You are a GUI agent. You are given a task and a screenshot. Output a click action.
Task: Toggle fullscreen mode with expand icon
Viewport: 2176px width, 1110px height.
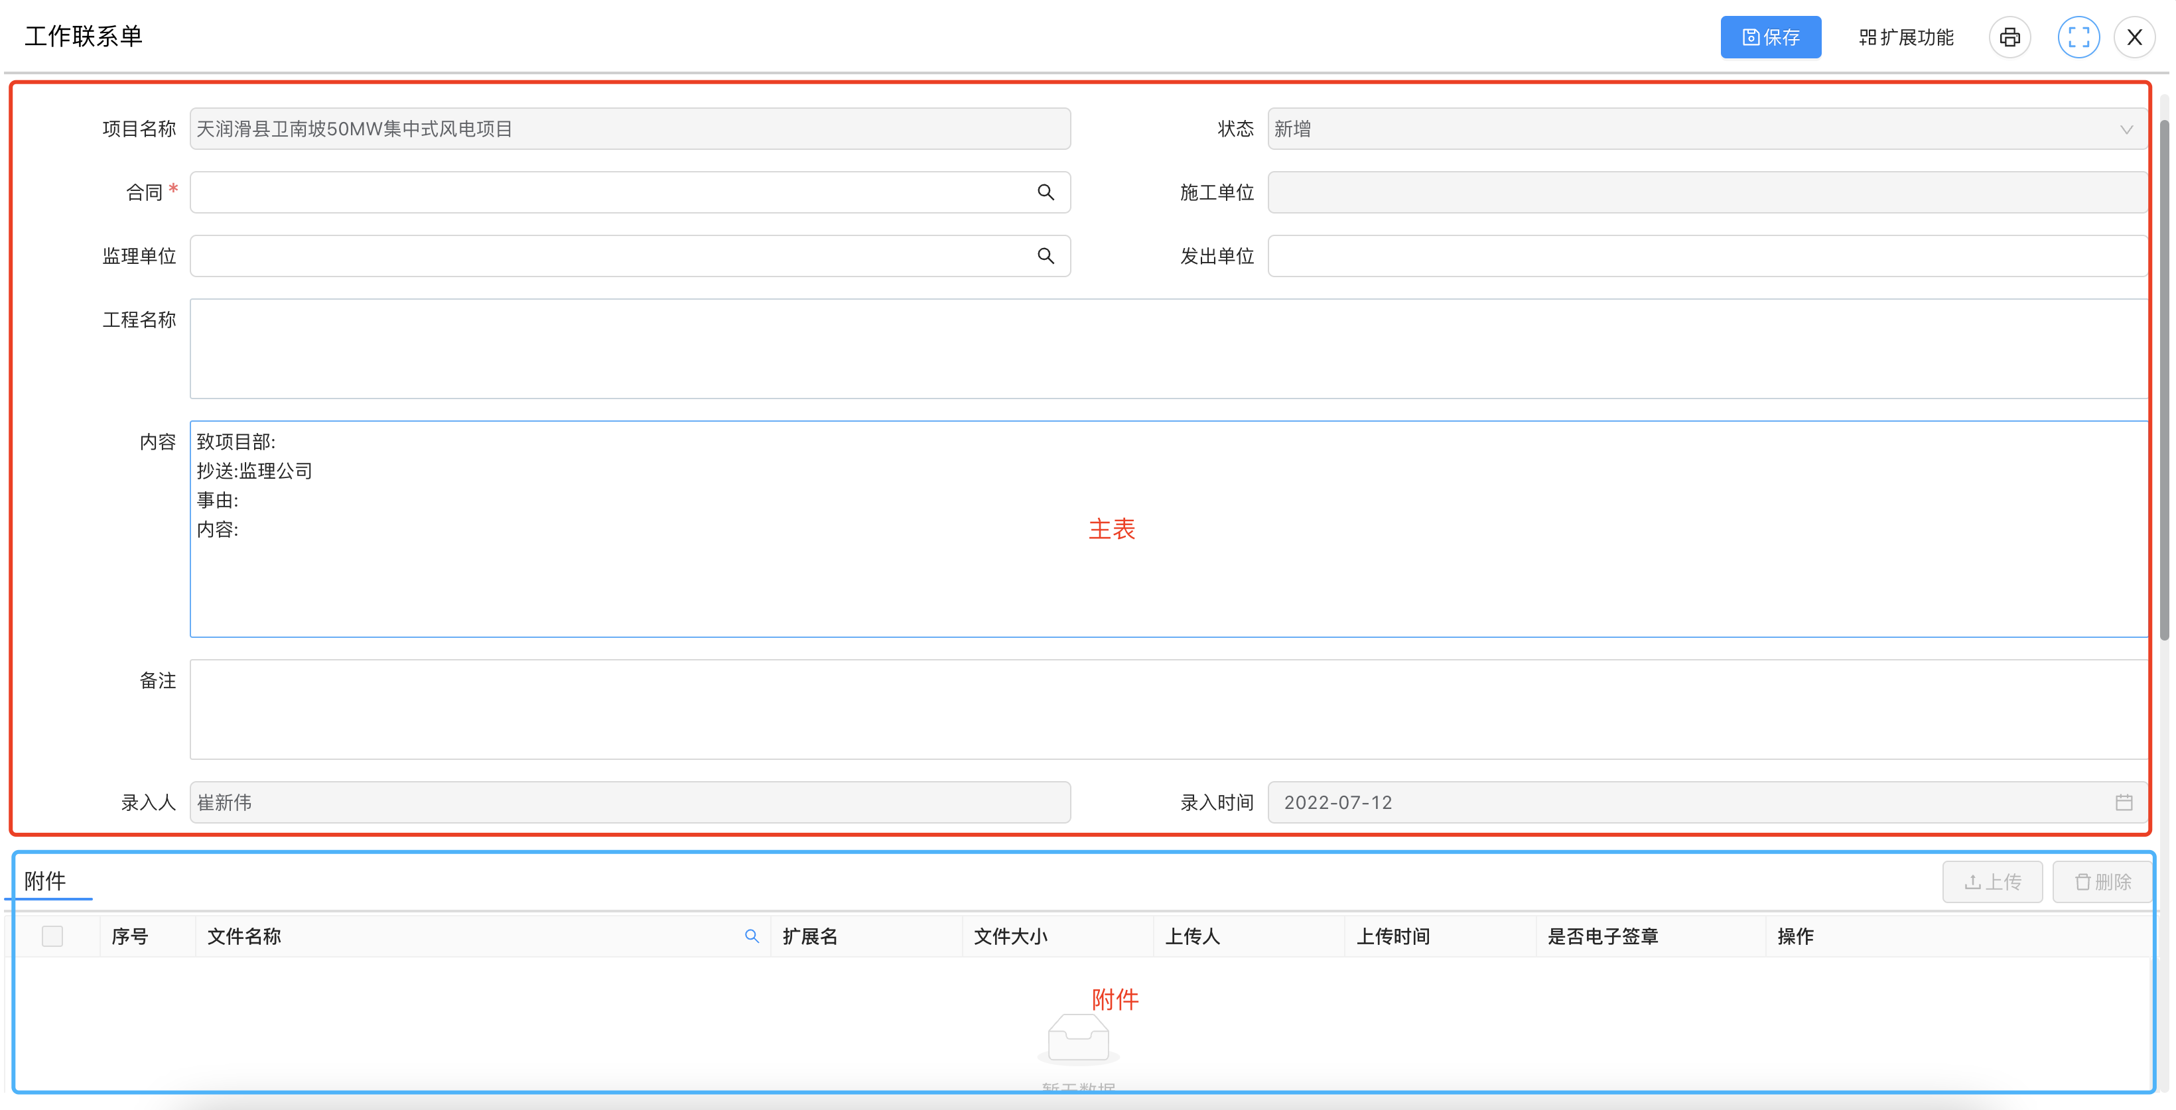pos(2078,37)
